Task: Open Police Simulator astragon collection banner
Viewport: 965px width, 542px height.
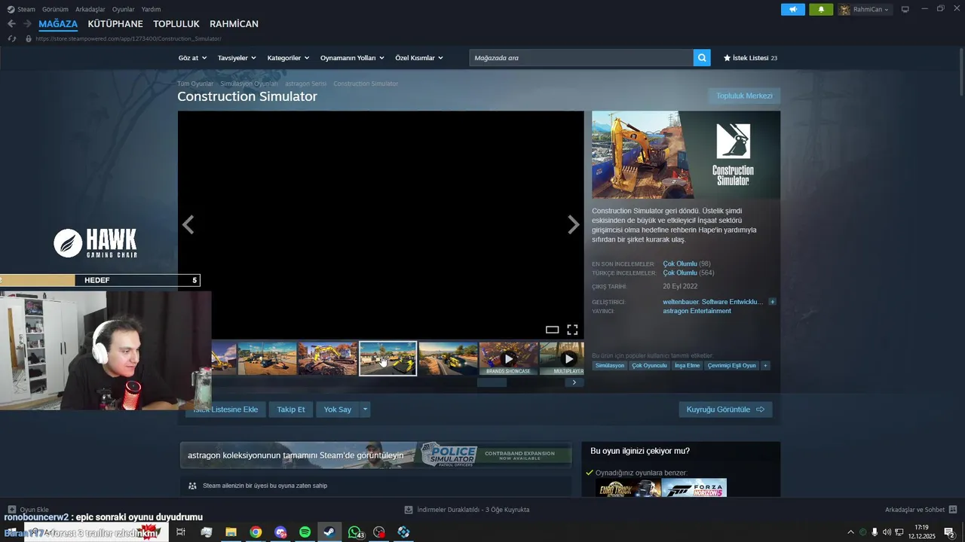Action: pyautogui.click(x=375, y=455)
